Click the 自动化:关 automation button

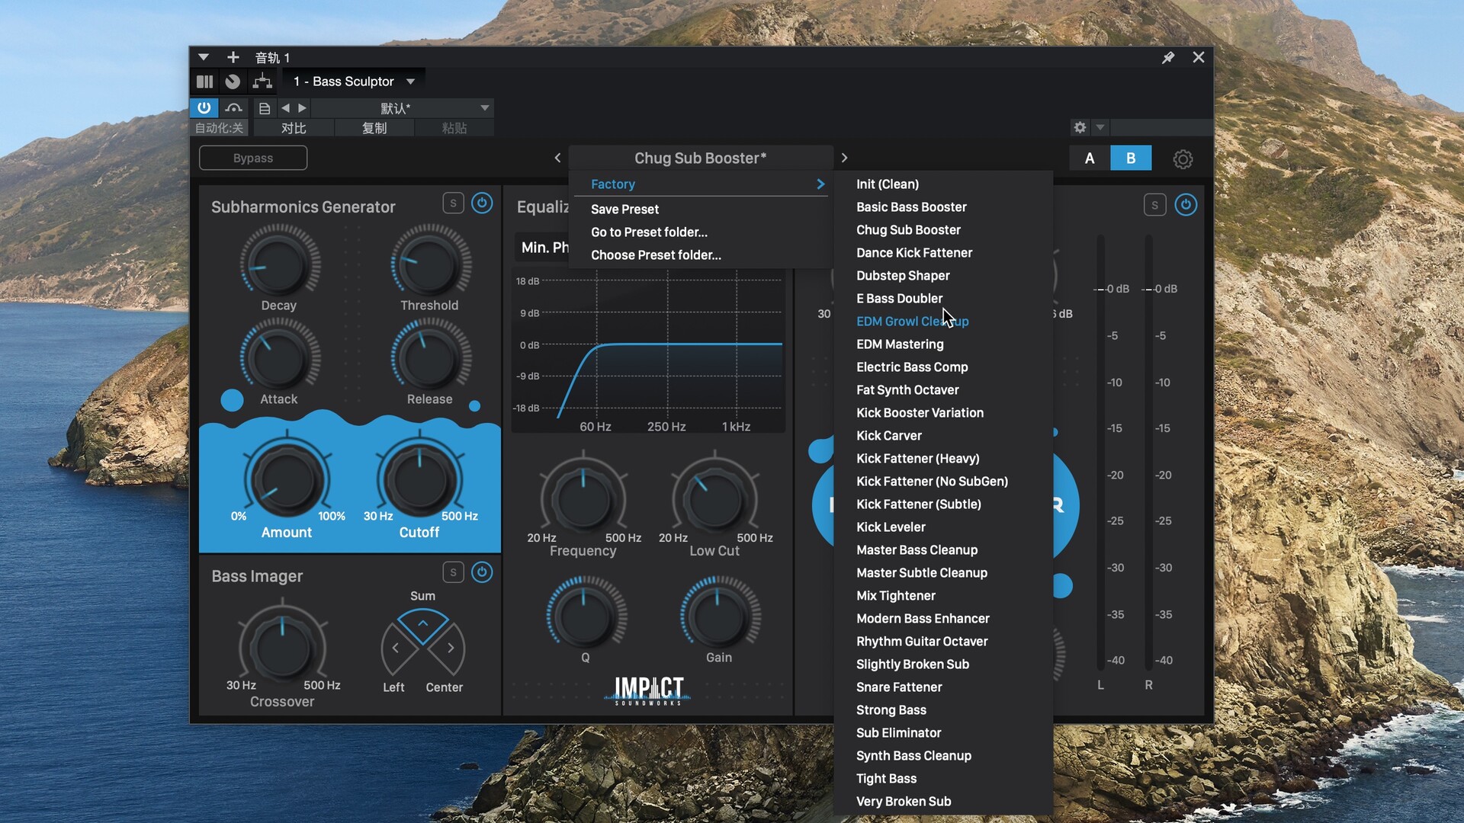pos(219,128)
